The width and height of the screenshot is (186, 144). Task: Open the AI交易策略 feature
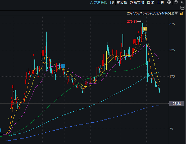pyautogui.click(x=99, y=2)
